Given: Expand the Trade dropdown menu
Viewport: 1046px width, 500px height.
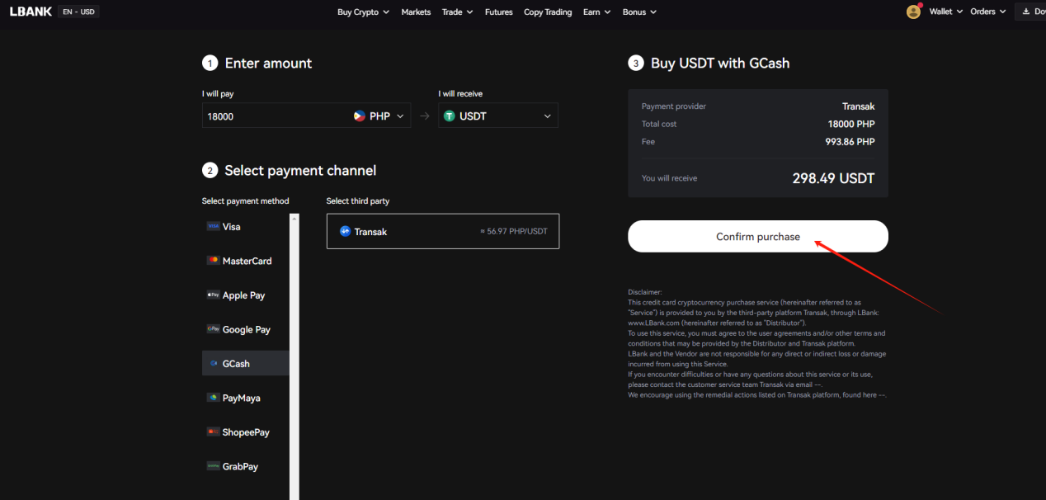Looking at the screenshot, I should point(457,12).
